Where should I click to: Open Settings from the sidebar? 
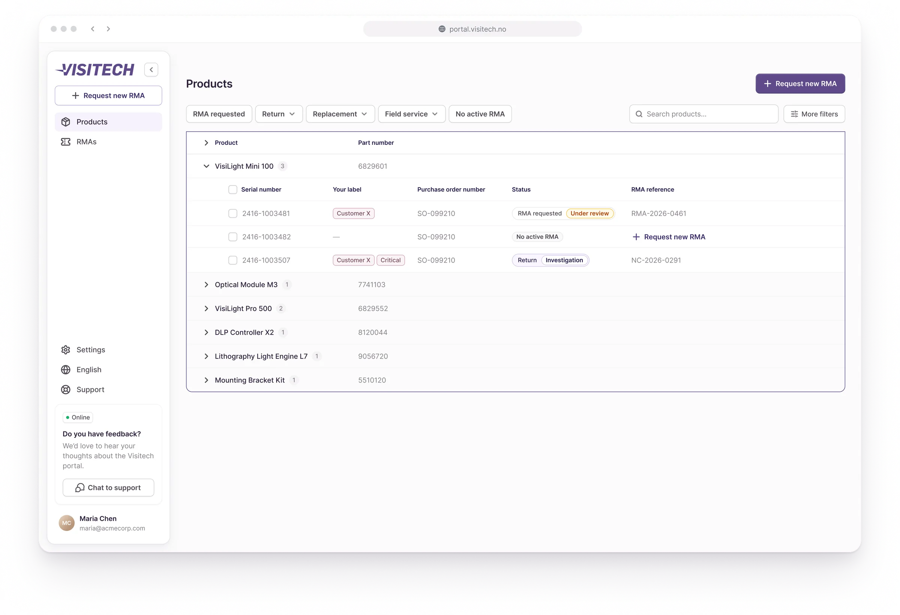point(108,350)
